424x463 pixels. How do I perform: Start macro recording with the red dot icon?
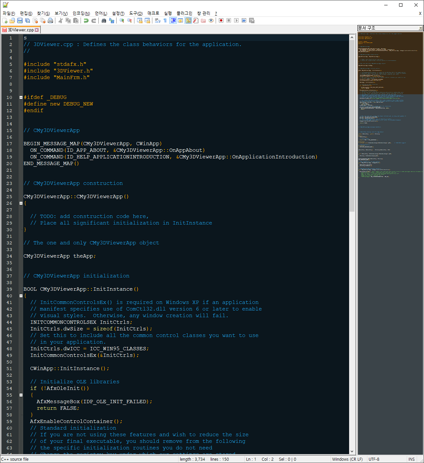[x=221, y=20]
